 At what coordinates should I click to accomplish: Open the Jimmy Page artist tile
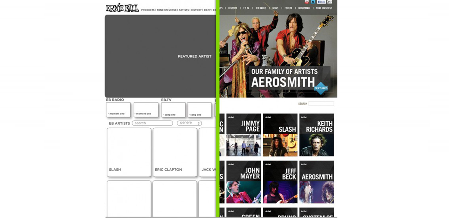[x=243, y=135]
